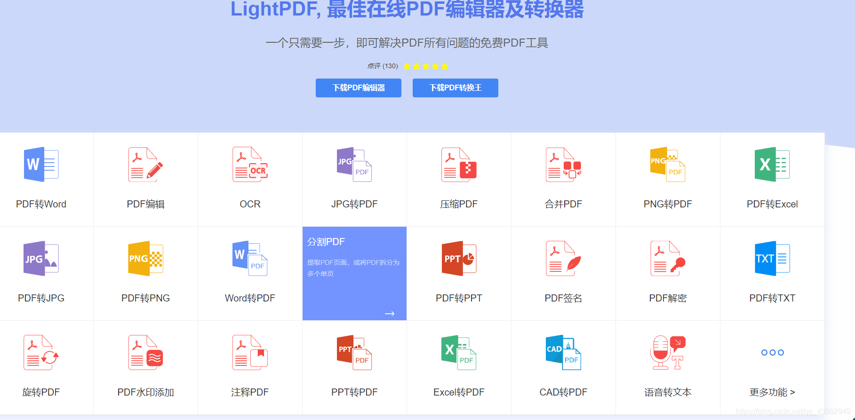Screen dimensions: 855x420
Task: Open the PDF转Excel icon
Action: (772, 164)
